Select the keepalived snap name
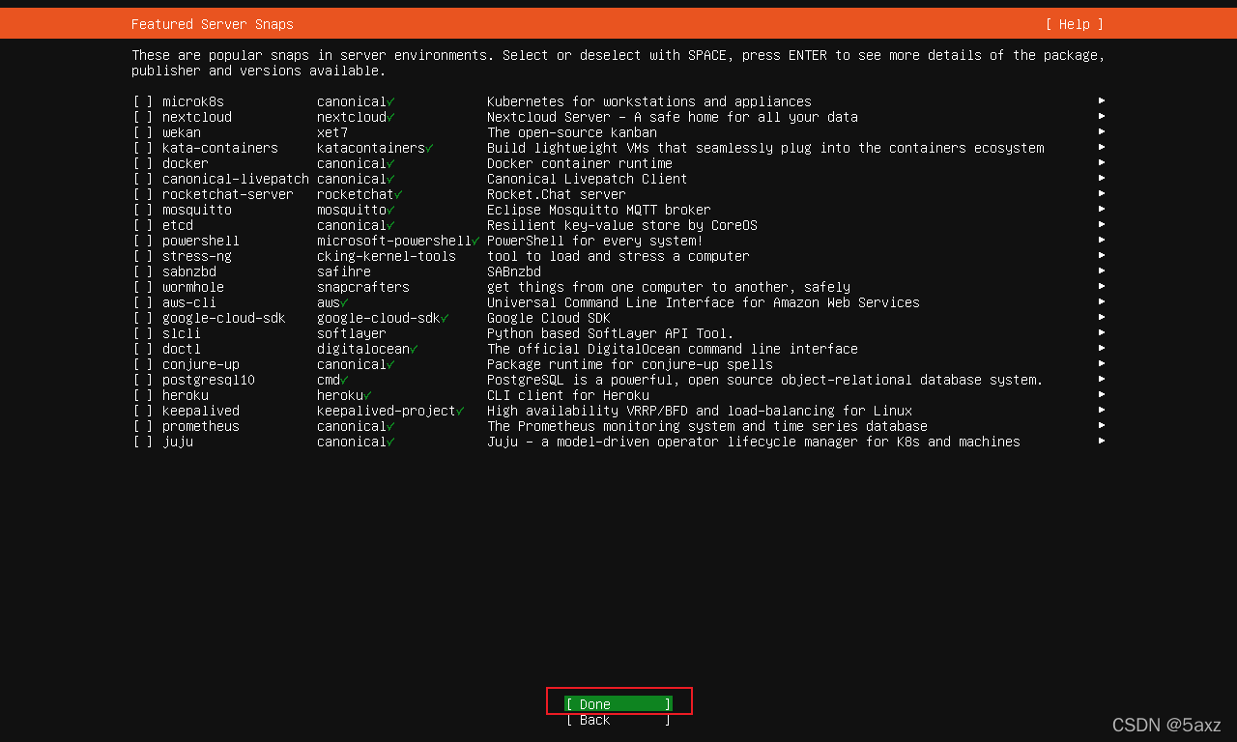 201,411
